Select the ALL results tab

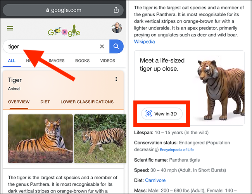[12, 61]
